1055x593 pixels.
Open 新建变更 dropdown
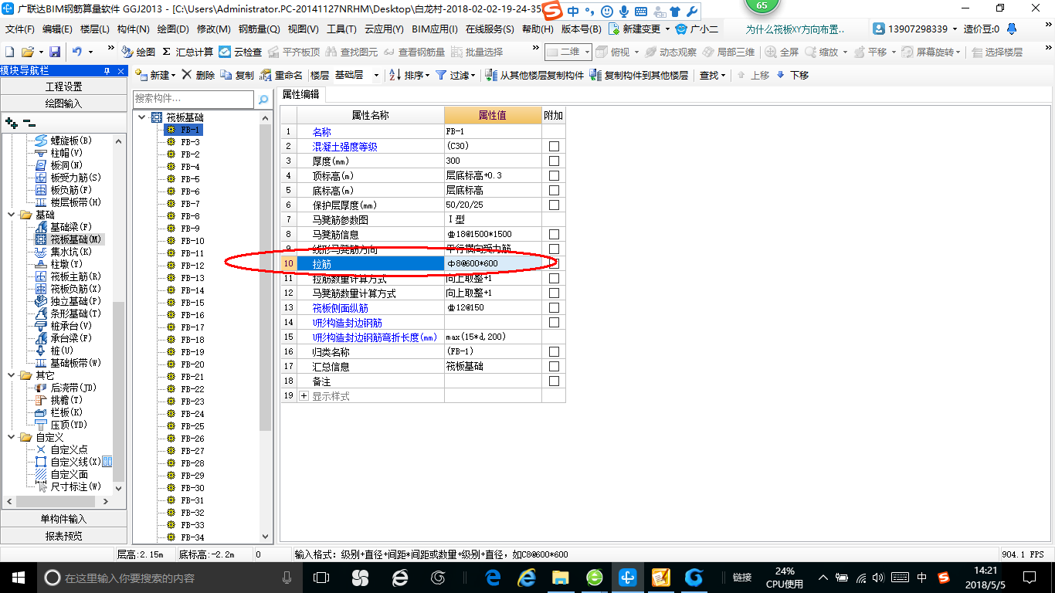click(639, 29)
